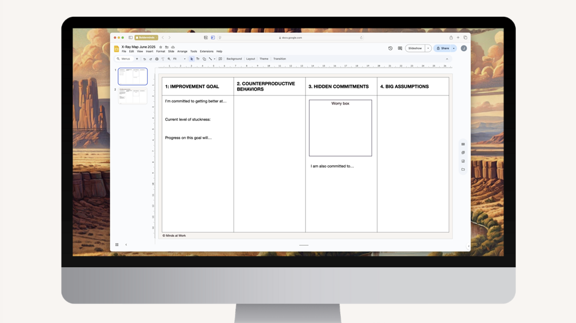The width and height of the screenshot is (576, 323).
Task: Open the Safari share sheet icon
Action: tap(451, 38)
